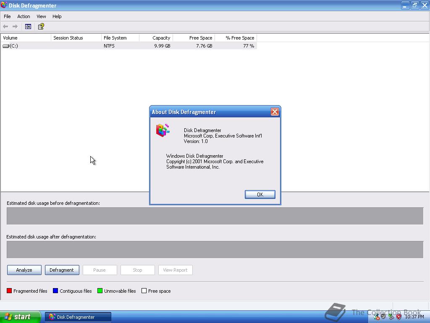Screen dimensions: 430x323
Task: Click the Free Space column header
Action: pyautogui.click(x=194, y=38)
